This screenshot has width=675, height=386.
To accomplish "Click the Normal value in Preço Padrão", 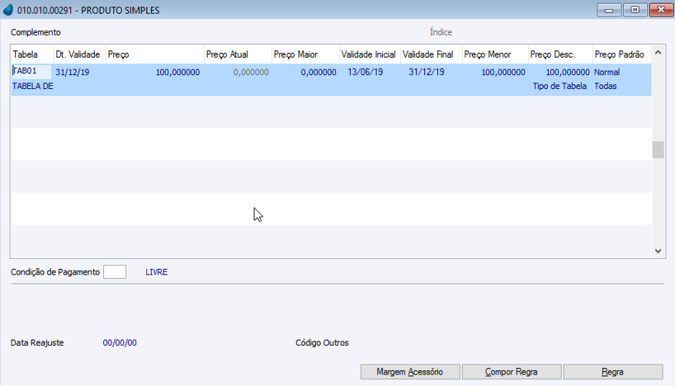I will coord(607,73).
